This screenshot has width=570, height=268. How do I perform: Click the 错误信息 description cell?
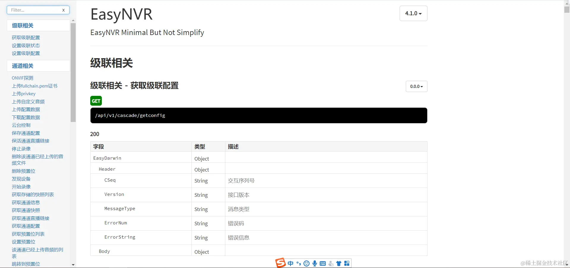point(326,238)
